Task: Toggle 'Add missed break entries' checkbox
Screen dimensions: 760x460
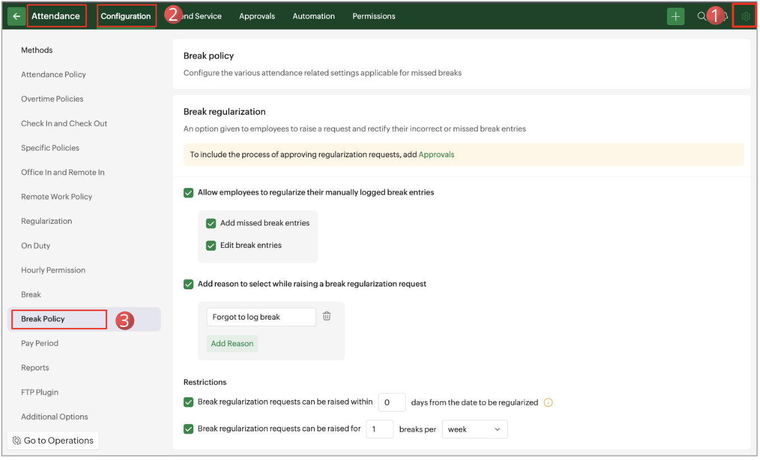Action: (x=211, y=223)
